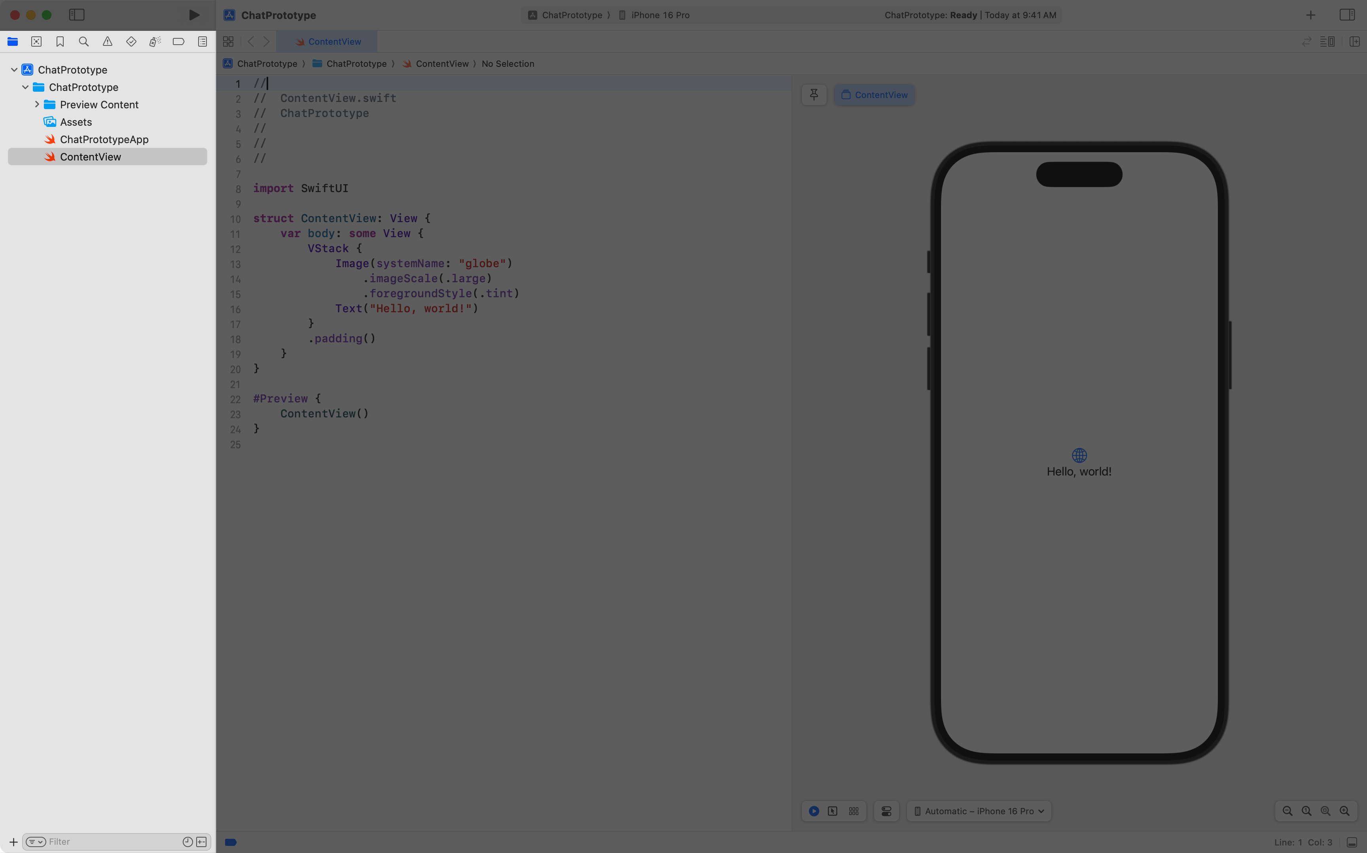The image size is (1367, 853).
Task: Show the Issue navigator
Action: click(107, 41)
